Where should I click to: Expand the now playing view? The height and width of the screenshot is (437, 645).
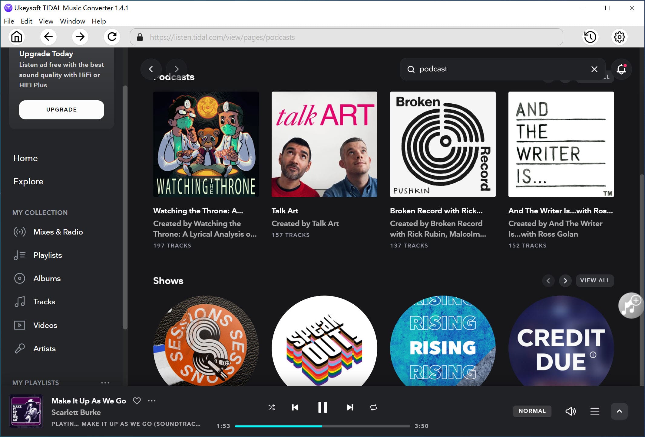(x=619, y=411)
